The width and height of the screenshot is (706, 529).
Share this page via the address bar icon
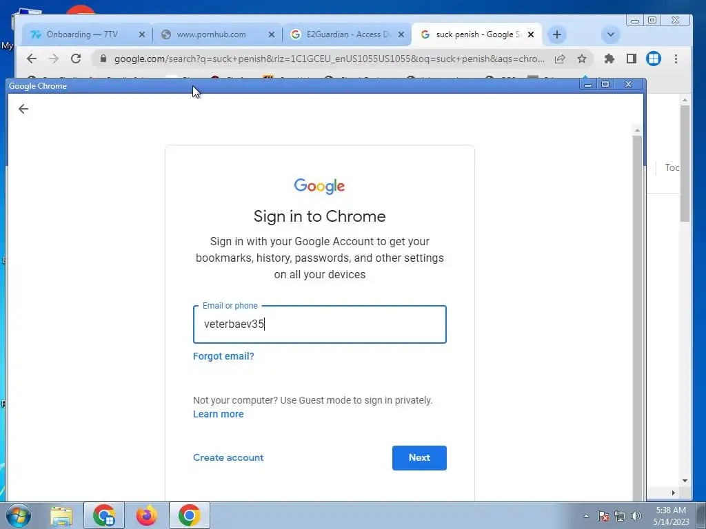(560, 59)
